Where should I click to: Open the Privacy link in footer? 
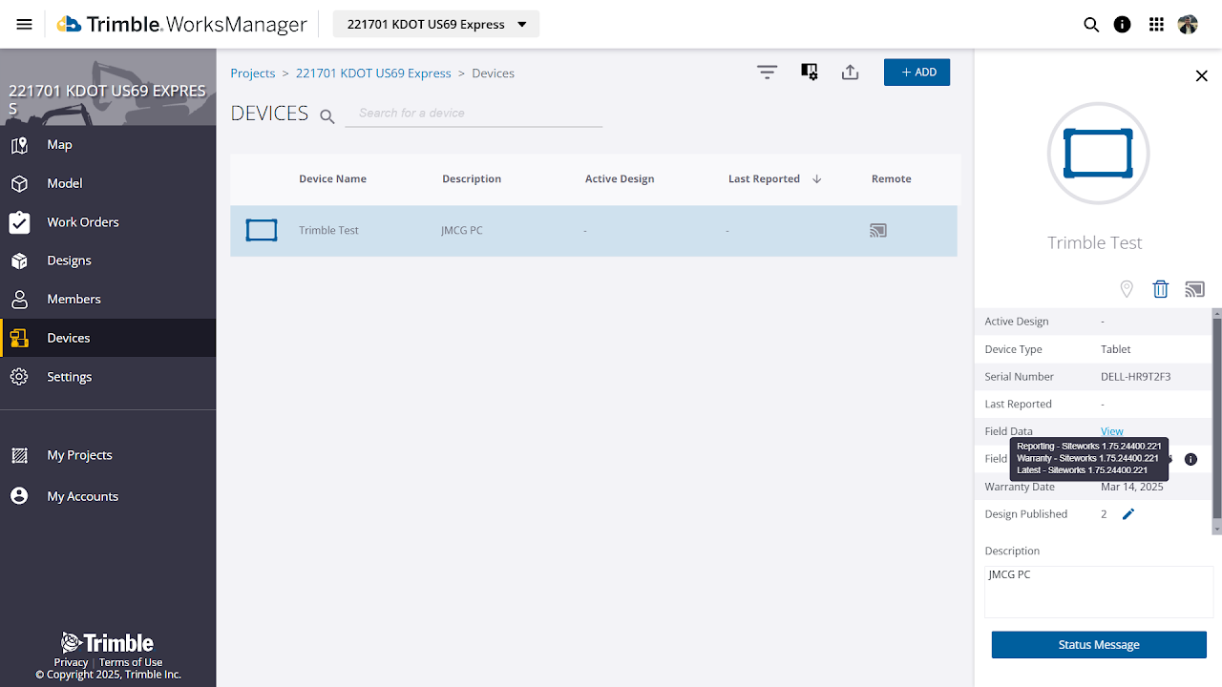pyautogui.click(x=71, y=662)
